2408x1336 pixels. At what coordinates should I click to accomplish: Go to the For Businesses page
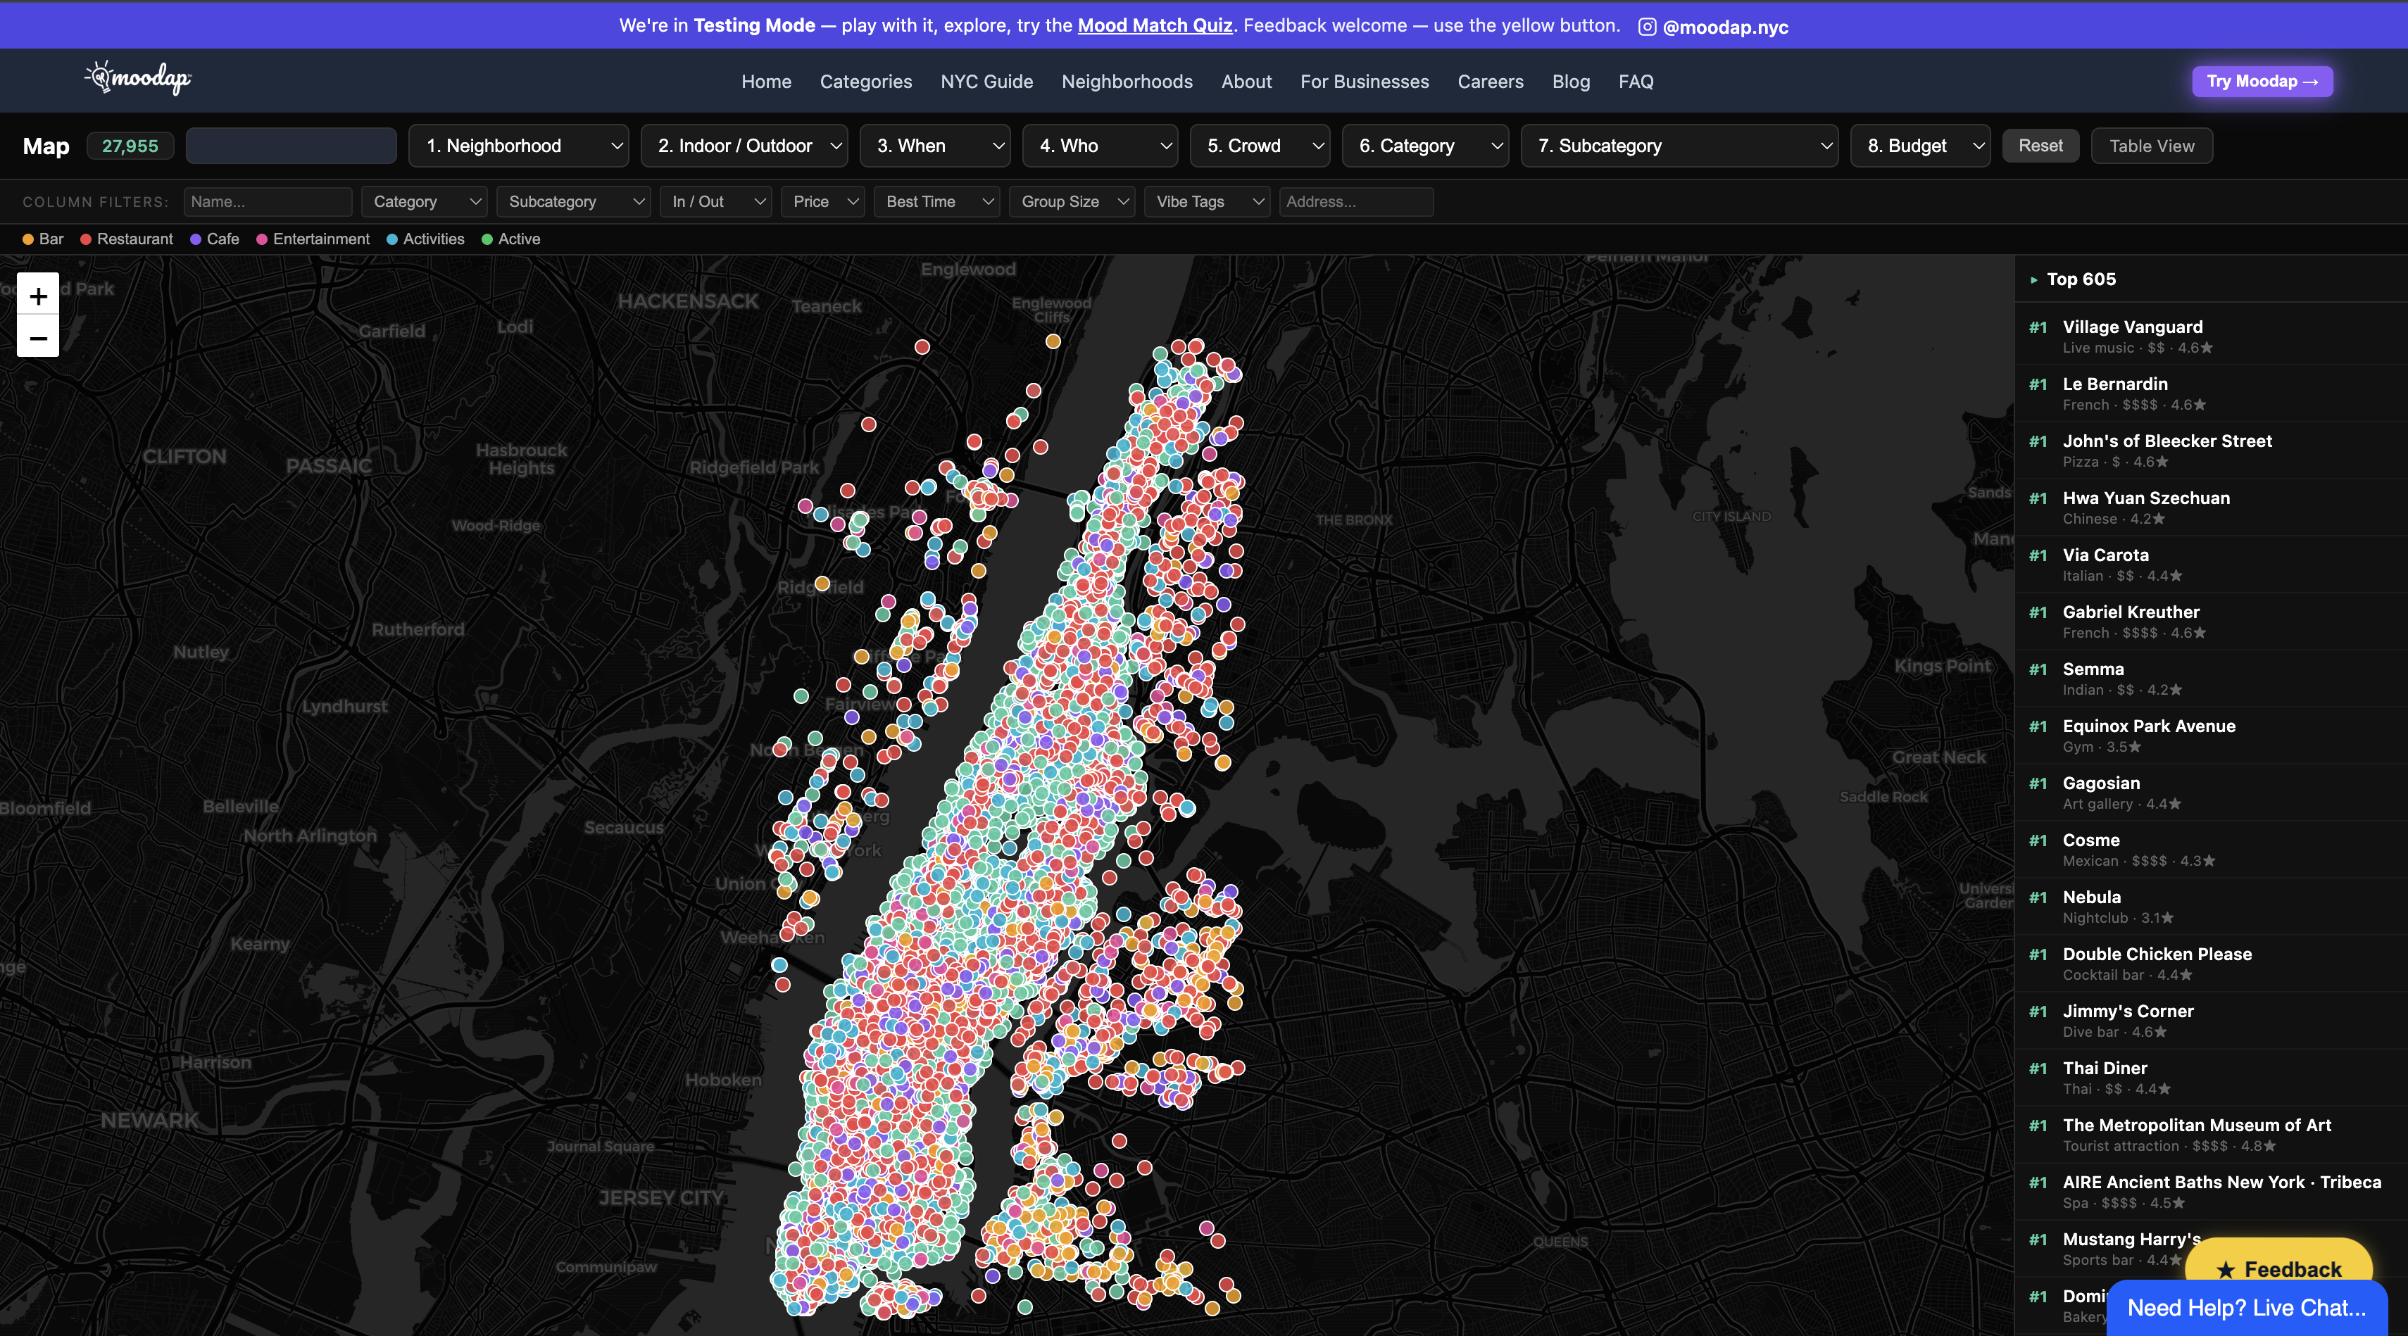[x=1364, y=81]
